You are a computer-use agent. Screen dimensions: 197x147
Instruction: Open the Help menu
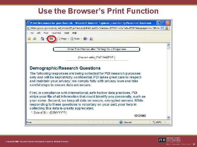pyautogui.click(x=74, y=33)
